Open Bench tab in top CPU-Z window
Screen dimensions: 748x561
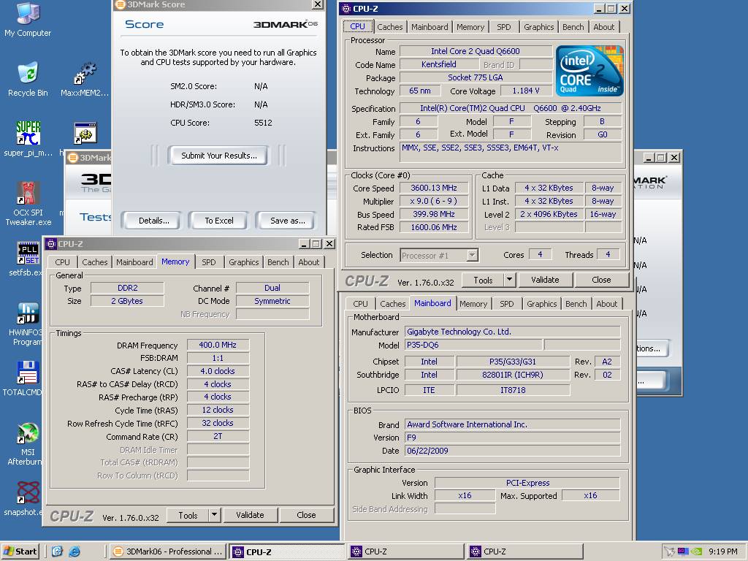(x=573, y=27)
